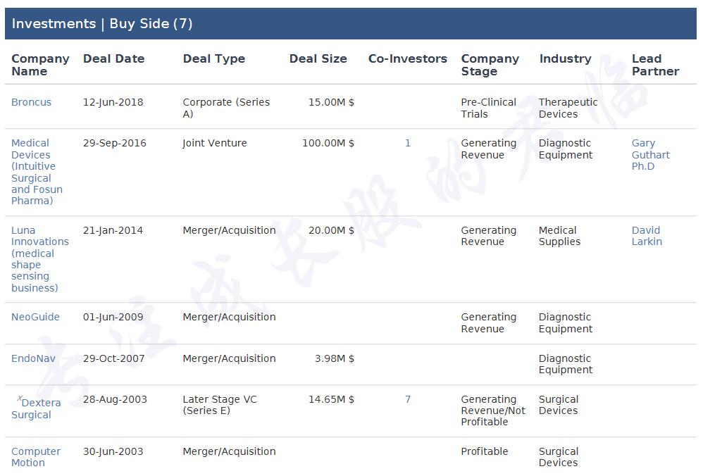Select the EndoNav company link
The image size is (703, 476).
(33, 358)
